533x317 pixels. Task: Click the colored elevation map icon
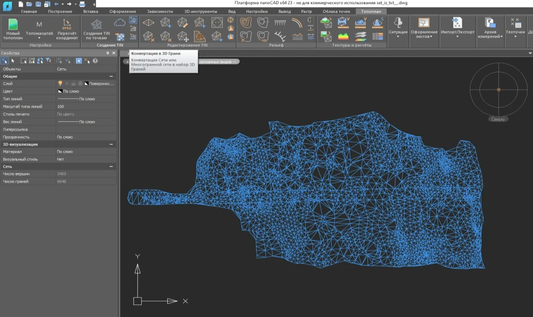coord(343,36)
